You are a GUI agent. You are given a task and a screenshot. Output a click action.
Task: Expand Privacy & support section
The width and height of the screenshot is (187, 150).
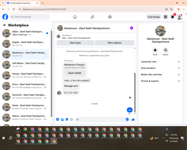point(160,81)
